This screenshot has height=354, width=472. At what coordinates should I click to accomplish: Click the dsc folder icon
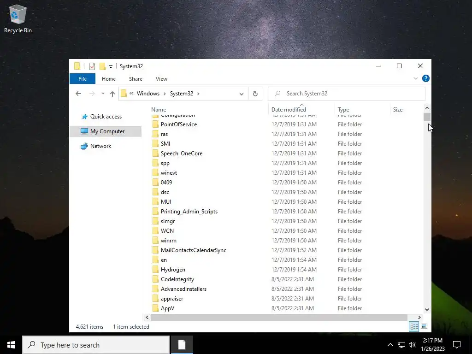(155, 192)
